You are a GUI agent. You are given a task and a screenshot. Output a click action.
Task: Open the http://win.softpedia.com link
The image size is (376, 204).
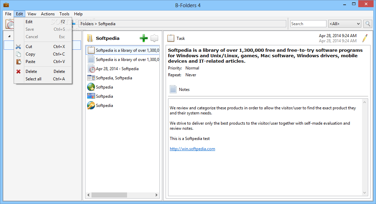(x=192, y=149)
